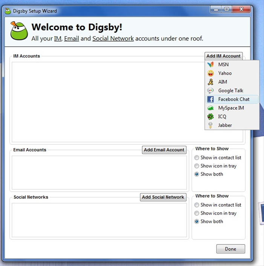Select Google Talk menu entry
The width and height of the screenshot is (264, 266).
click(232, 91)
